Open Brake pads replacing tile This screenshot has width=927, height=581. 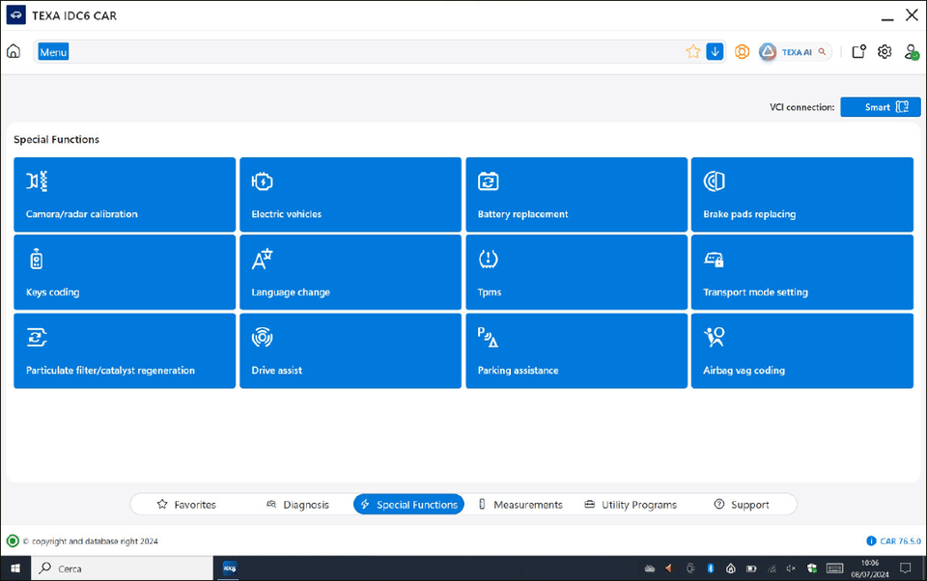click(x=801, y=195)
